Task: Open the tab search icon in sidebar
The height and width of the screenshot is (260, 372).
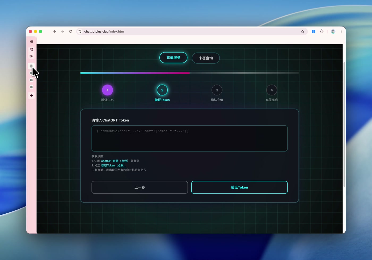Action: (x=31, y=56)
